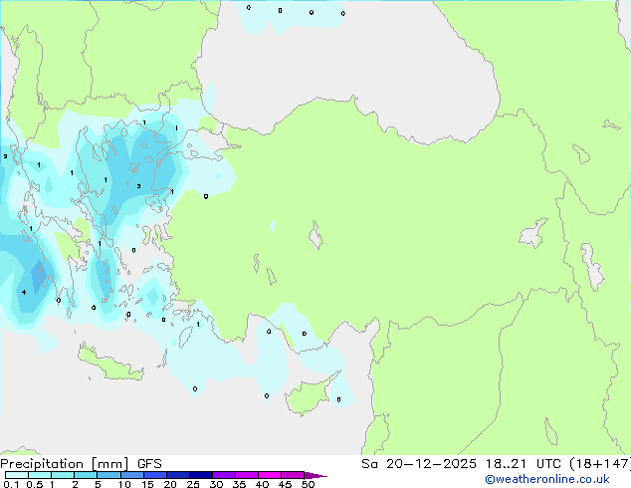
Task: Click the "30" legend scale label
Action: click(x=216, y=484)
